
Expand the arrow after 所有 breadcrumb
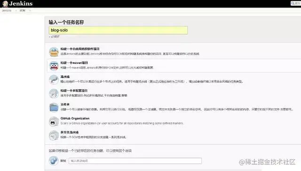[30, 10]
